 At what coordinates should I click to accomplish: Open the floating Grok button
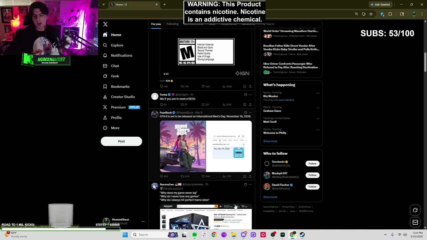[x=415, y=210]
